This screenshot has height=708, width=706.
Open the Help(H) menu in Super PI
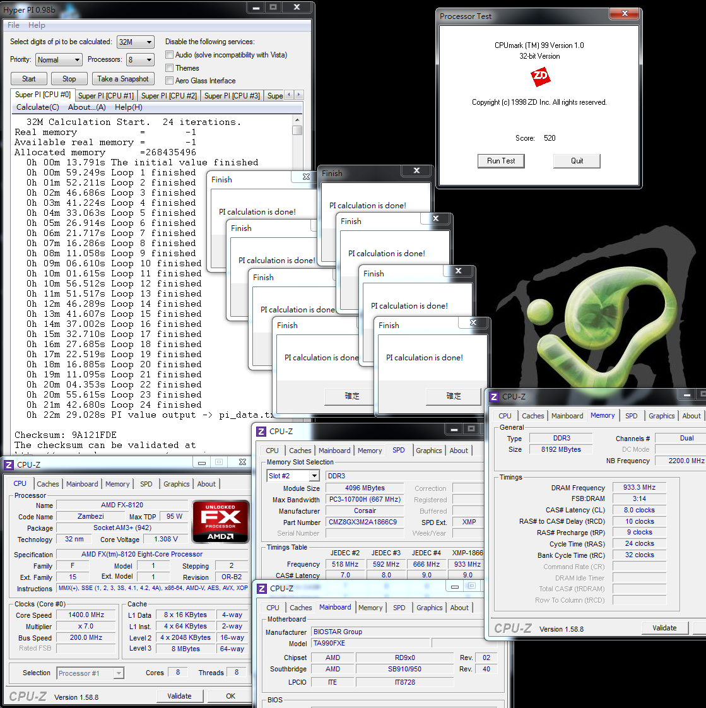(128, 107)
